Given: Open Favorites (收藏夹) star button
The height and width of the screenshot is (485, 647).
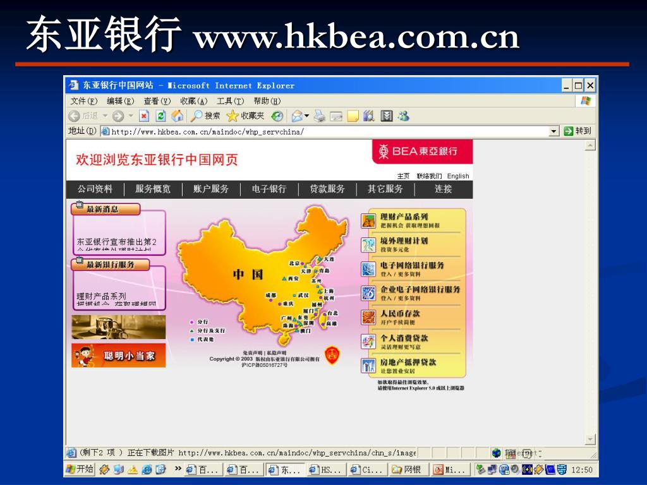Looking at the screenshot, I should (x=246, y=116).
